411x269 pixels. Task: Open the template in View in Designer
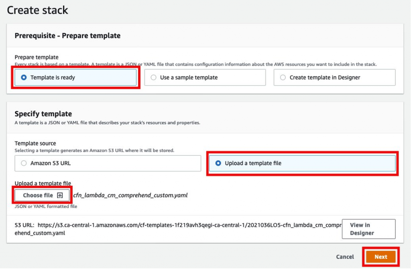click(368, 229)
